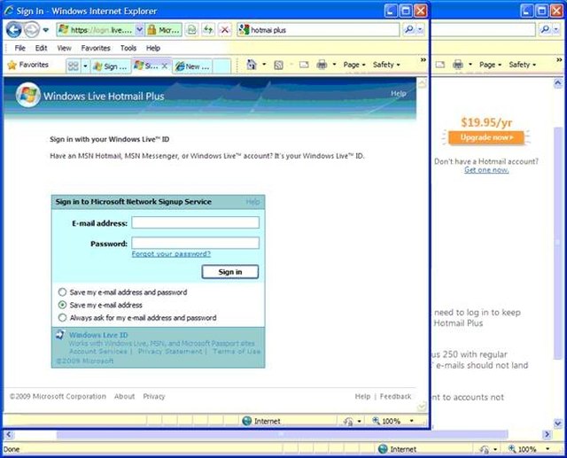
Task: Open zoom level dropdown in front status bar
Action: click(x=411, y=421)
